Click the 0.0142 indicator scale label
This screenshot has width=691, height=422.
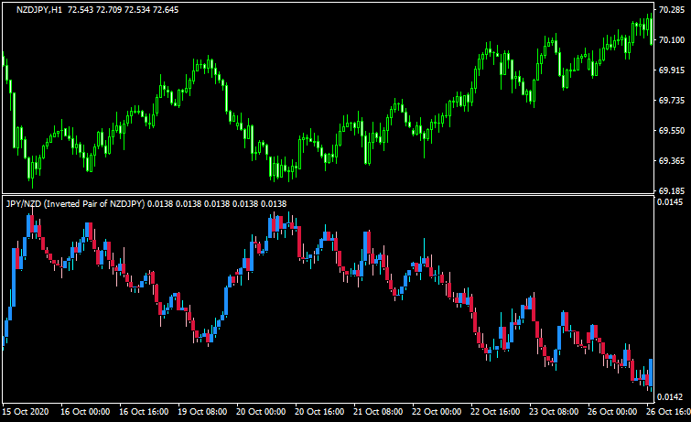click(x=672, y=396)
